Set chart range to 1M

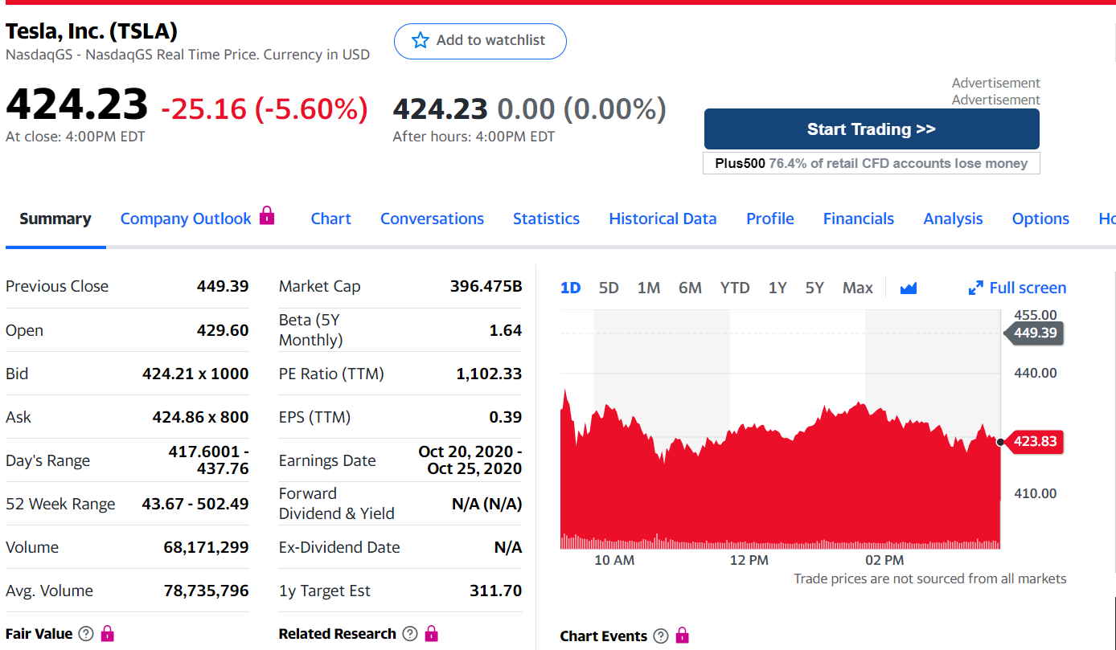[x=649, y=288]
